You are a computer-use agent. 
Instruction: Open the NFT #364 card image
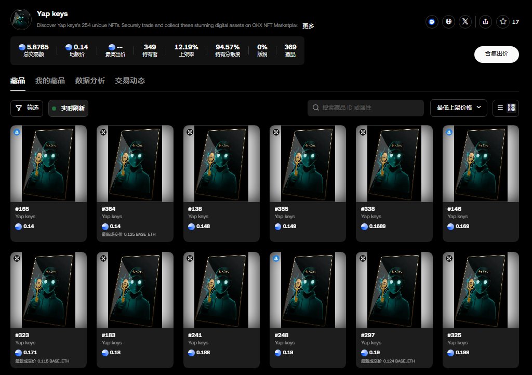tap(135, 164)
